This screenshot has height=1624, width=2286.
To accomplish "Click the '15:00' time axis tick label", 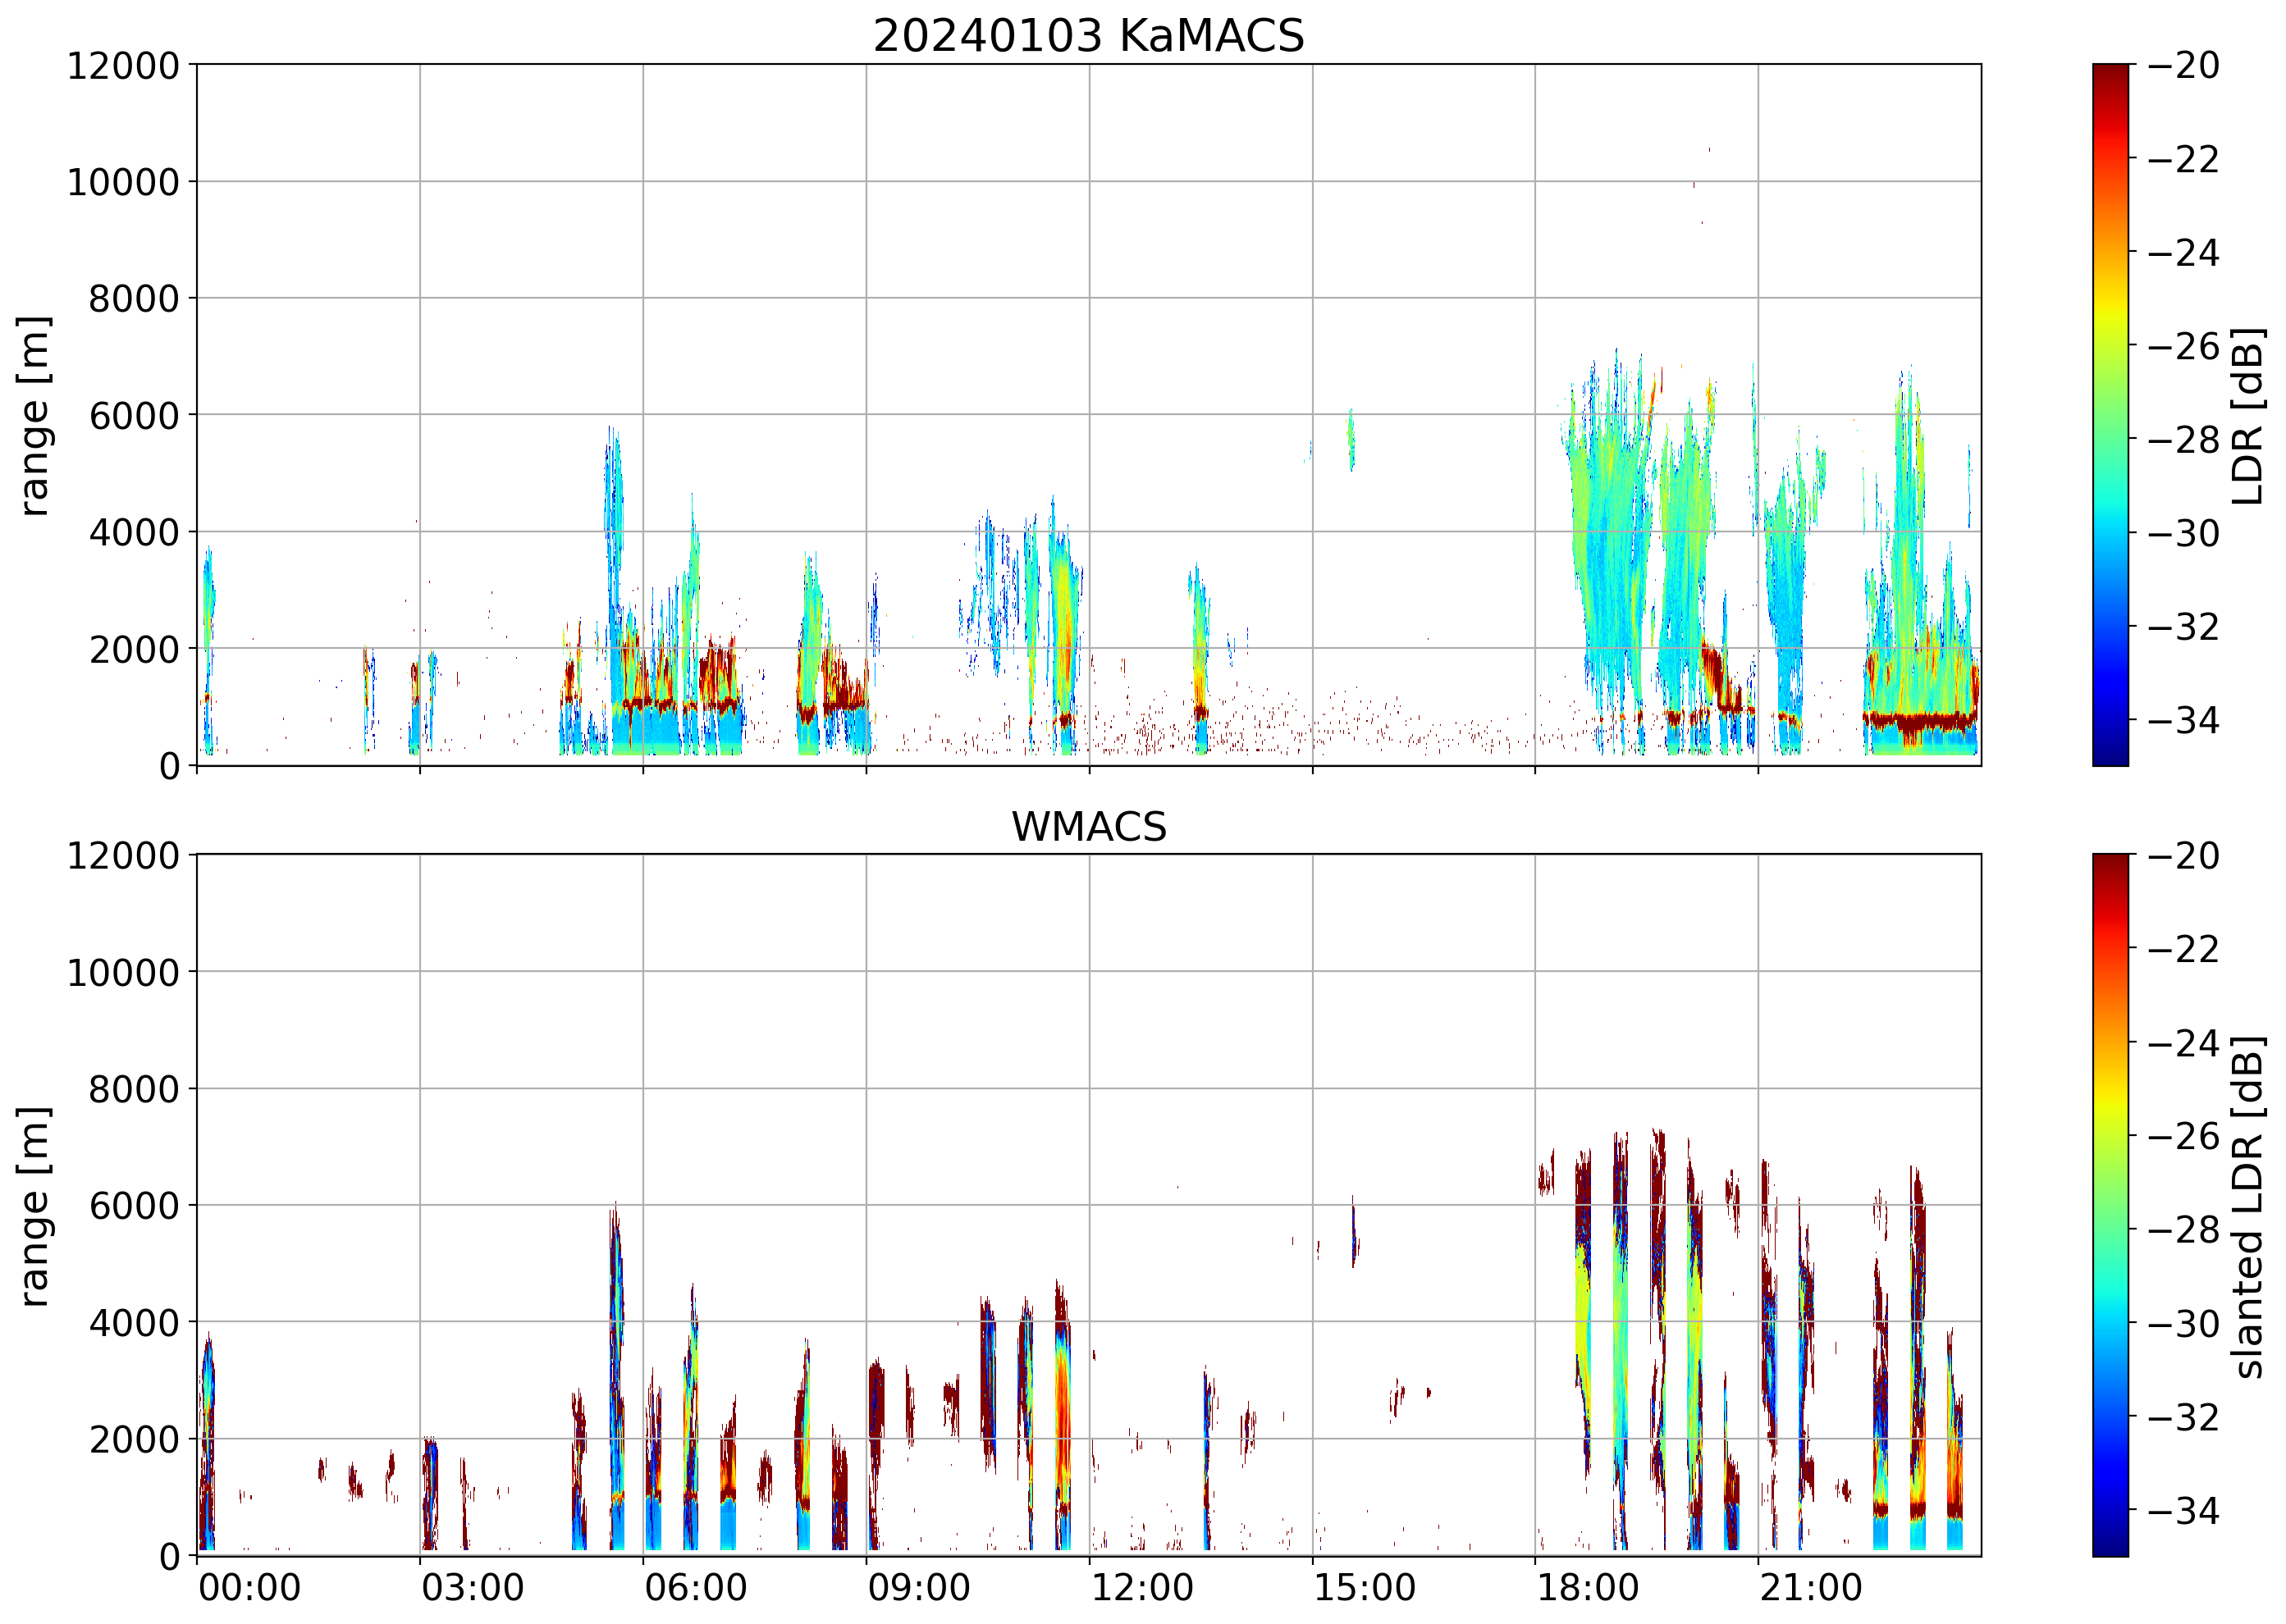I will point(1365,1588).
